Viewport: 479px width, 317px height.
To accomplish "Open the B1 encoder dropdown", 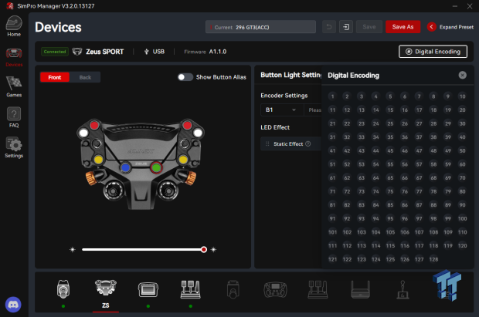I will tap(282, 110).
